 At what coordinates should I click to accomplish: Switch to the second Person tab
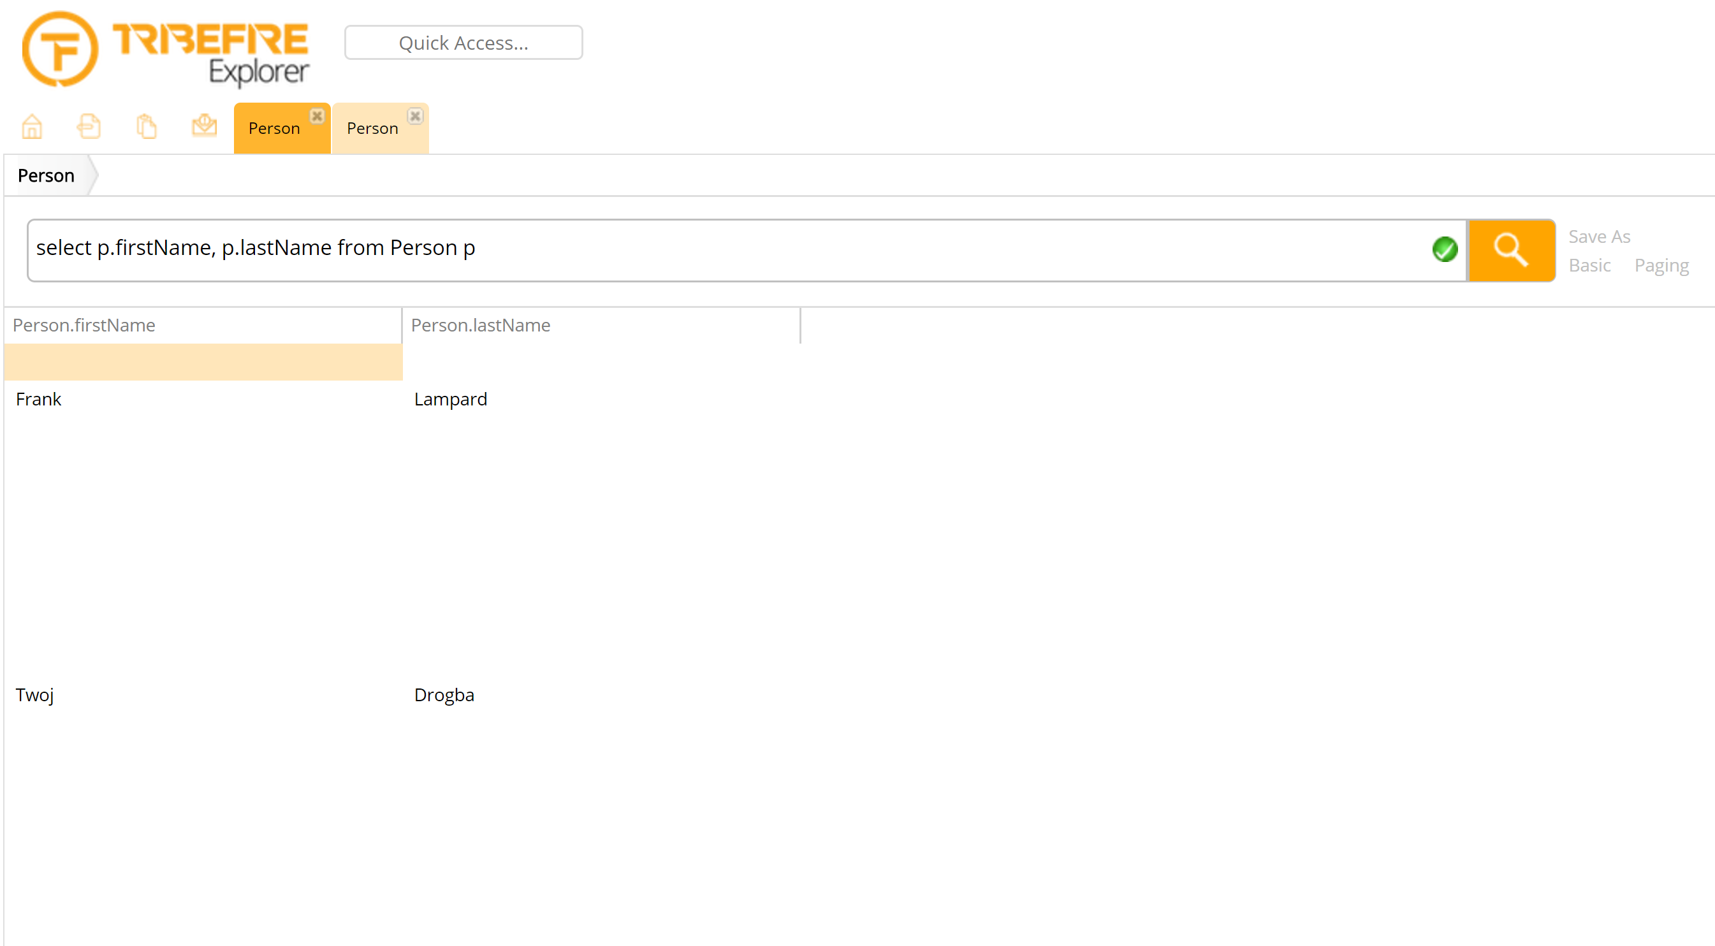tap(372, 129)
